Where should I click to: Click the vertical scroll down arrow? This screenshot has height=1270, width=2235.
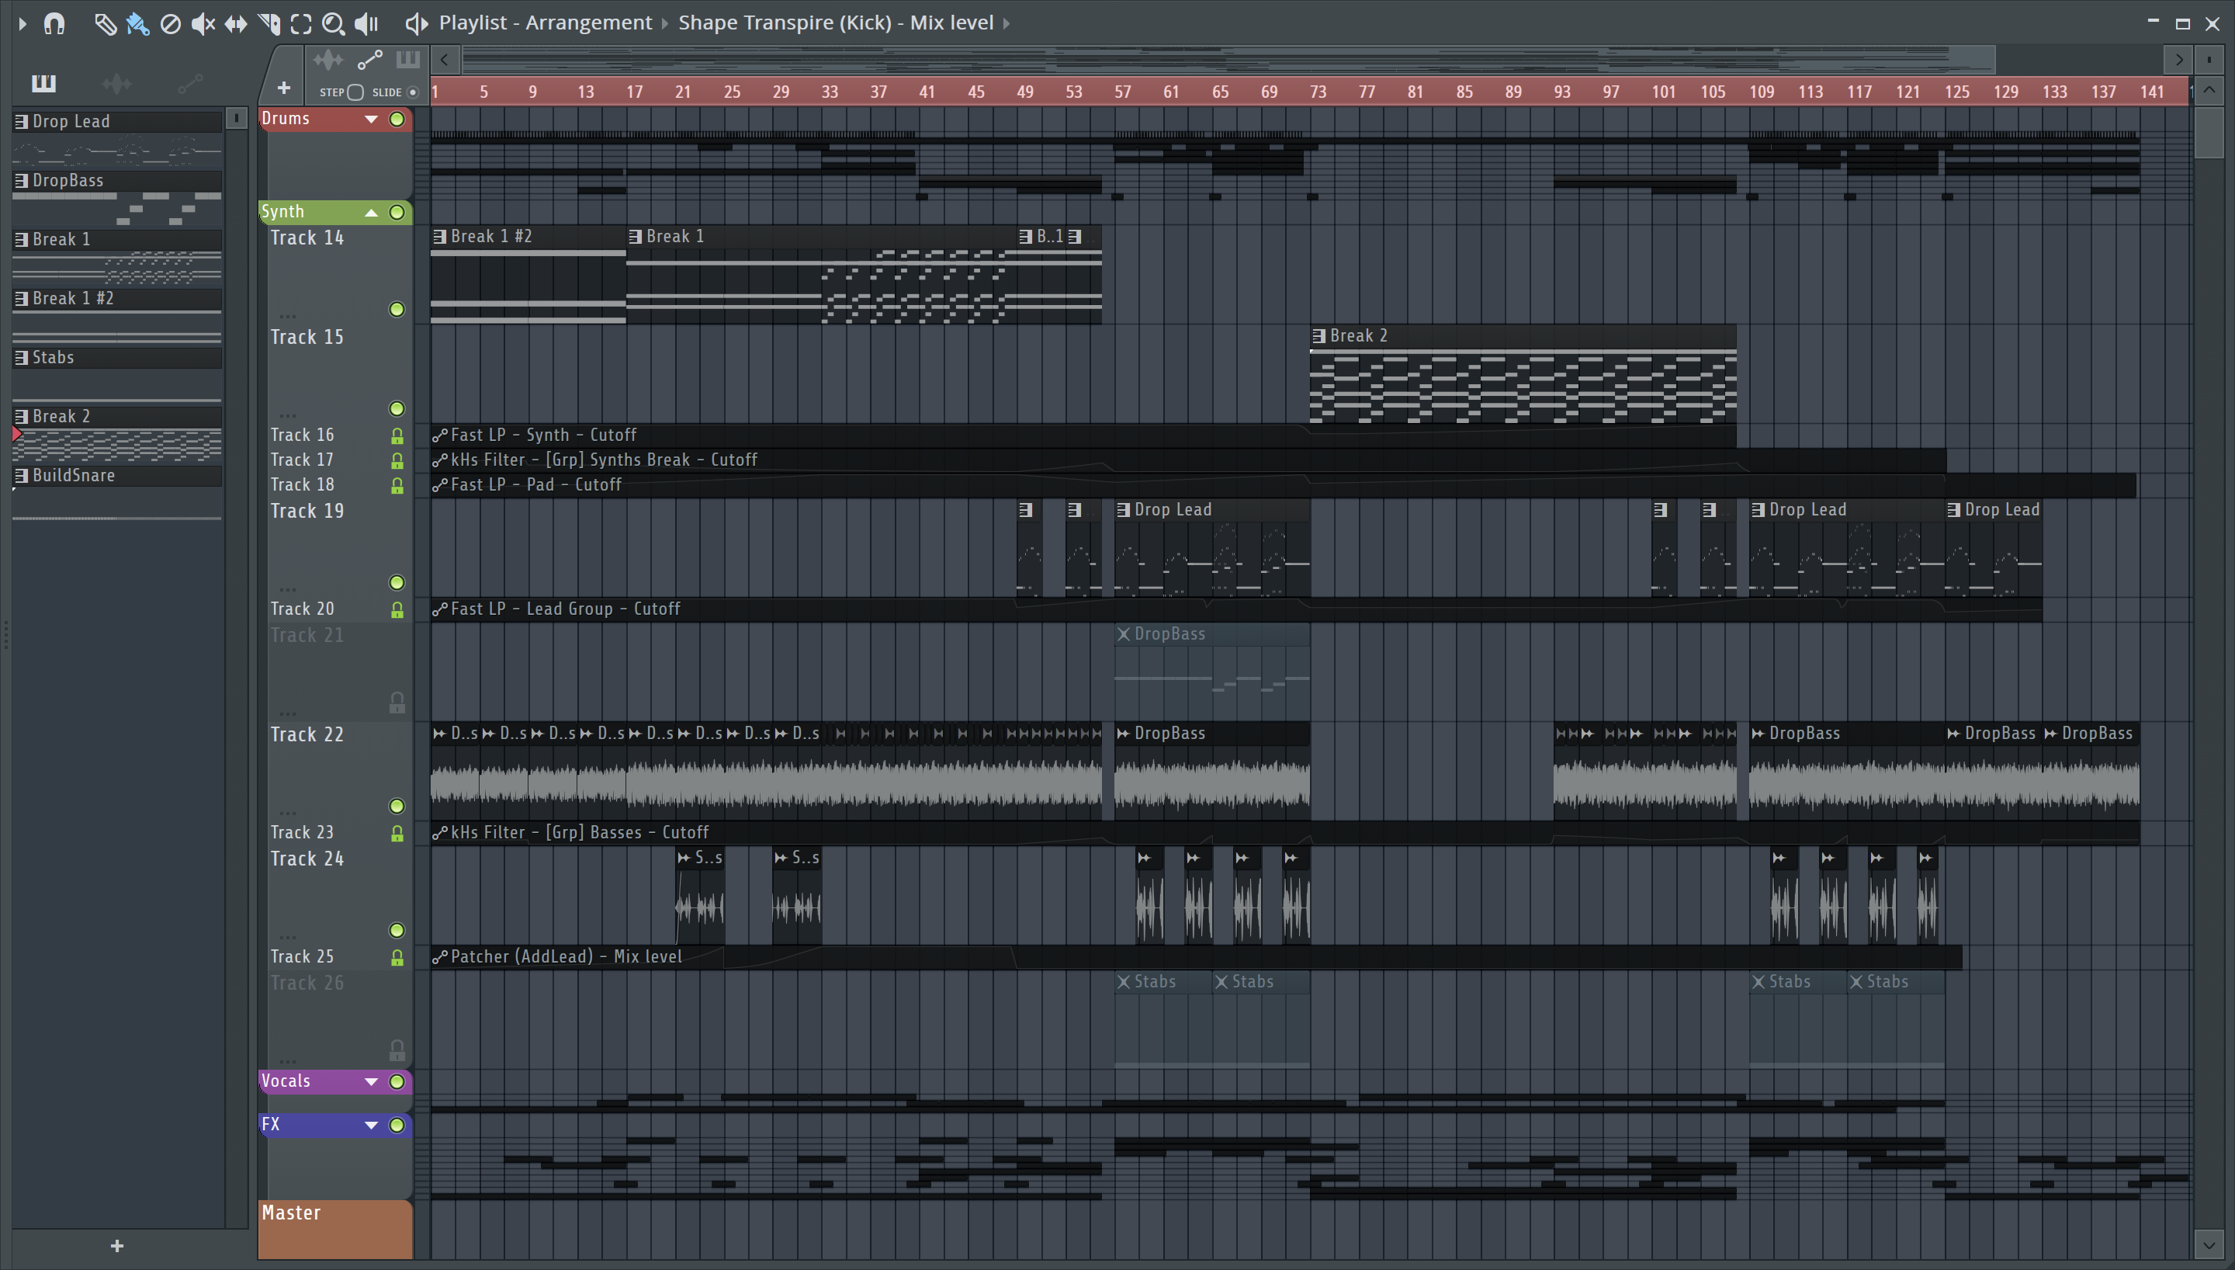pyautogui.click(x=2209, y=1244)
